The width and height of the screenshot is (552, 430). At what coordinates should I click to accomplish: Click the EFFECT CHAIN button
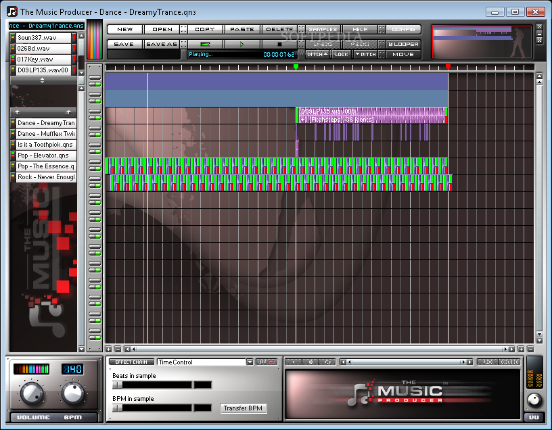coord(131,362)
